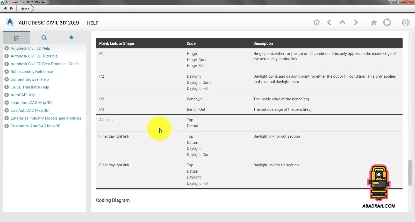Print the help page
The width and height of the screenshot is (415, 222).
405,23
